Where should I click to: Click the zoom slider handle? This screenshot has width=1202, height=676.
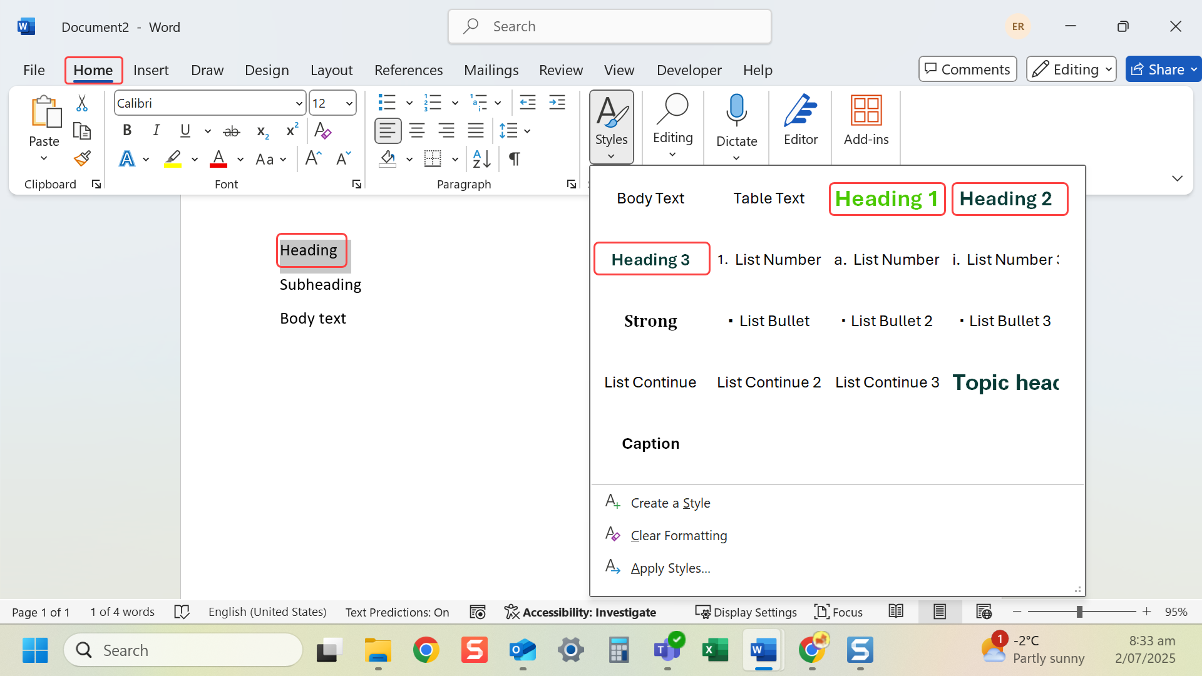point(1079,612)
